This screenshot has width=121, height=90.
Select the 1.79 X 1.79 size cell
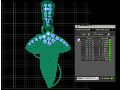click(x=89, y=57)
